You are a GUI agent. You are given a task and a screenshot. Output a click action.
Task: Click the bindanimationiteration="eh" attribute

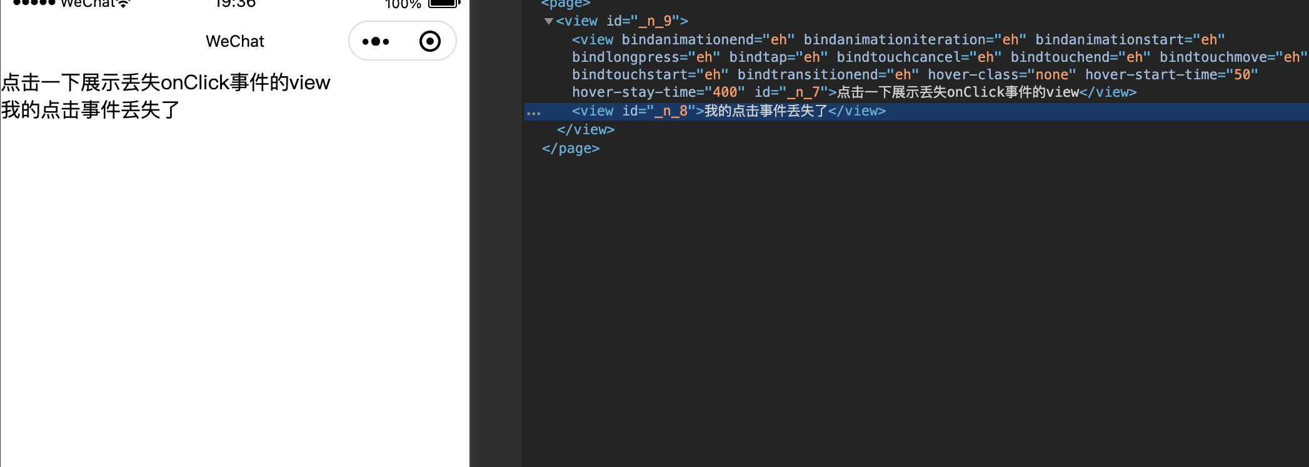pos(915,40)
